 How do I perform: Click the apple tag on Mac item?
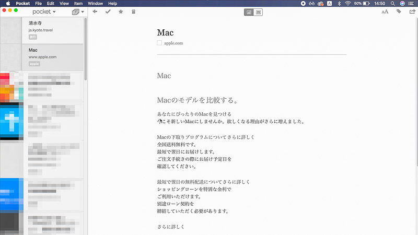34,64
